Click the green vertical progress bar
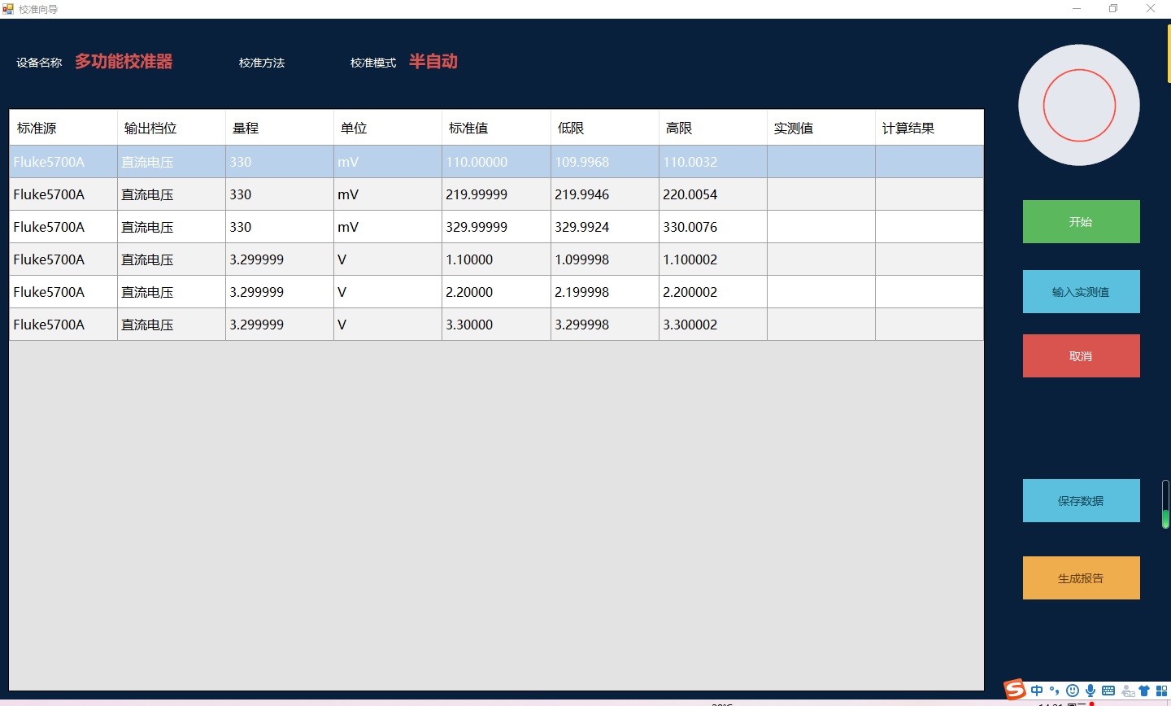 (x=1165, y=504)
